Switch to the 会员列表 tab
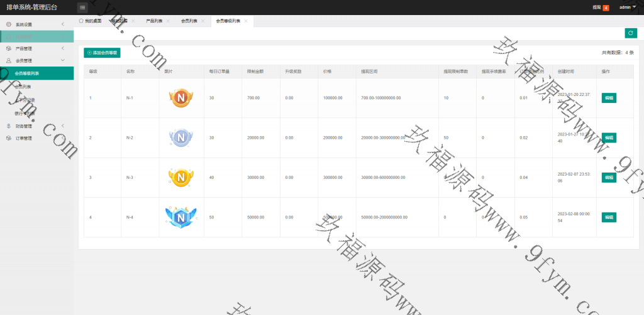The width and height of the screenshot is (644, 315). click(x=189, y=21)
